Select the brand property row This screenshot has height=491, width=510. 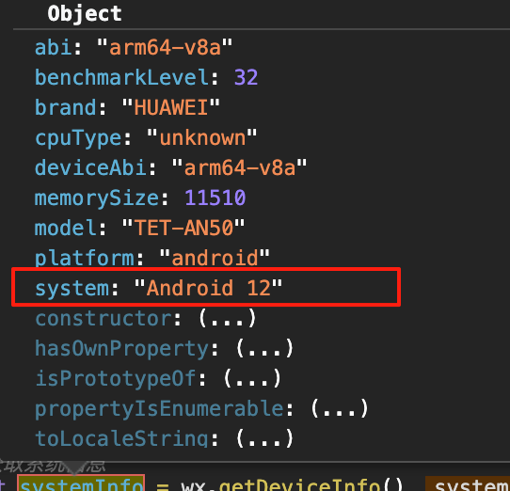pyautogui.click(x=128, y=107)
